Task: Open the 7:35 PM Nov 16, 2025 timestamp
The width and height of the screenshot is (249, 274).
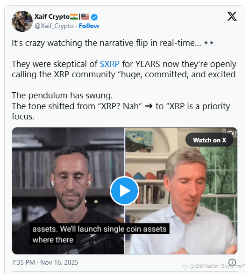Action: coord(45,262)
